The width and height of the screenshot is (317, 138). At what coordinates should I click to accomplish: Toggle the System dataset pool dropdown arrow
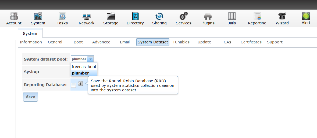click(91, 59)
